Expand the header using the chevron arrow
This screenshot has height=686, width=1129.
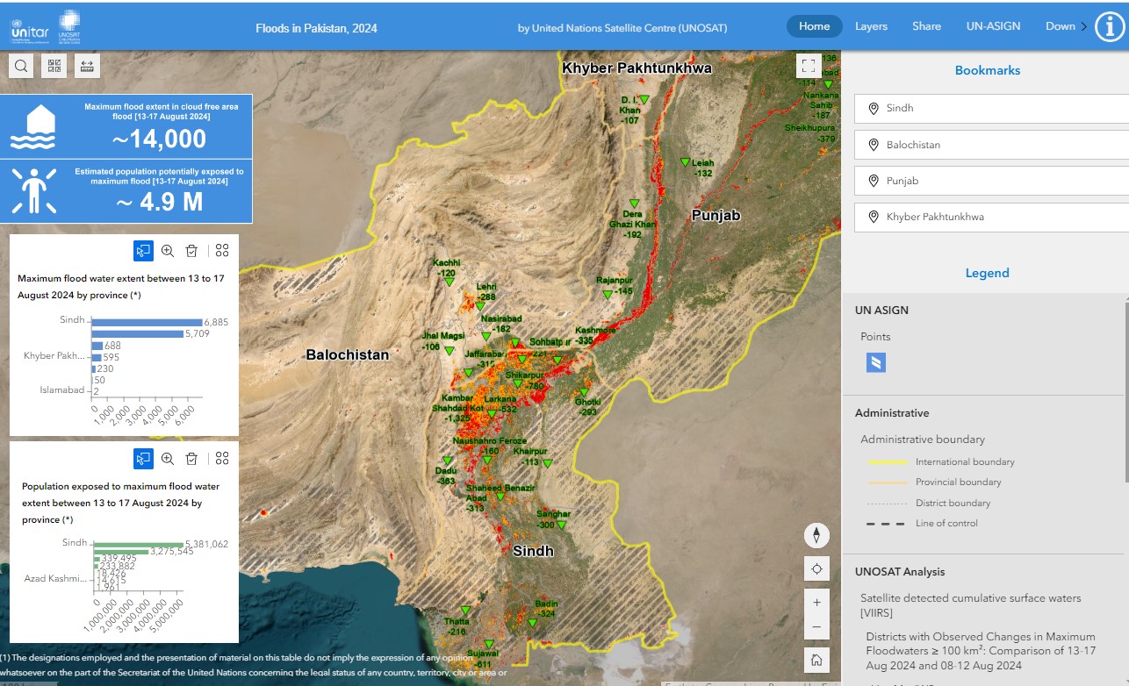[1083, 26]
